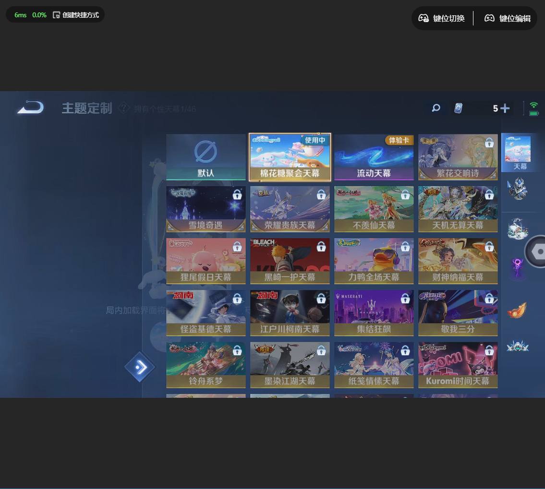This screenshot has width=545, height=489.
Task: Select the 棉花糖聚会天幕 theme card
Action: [x=290, y=157]
